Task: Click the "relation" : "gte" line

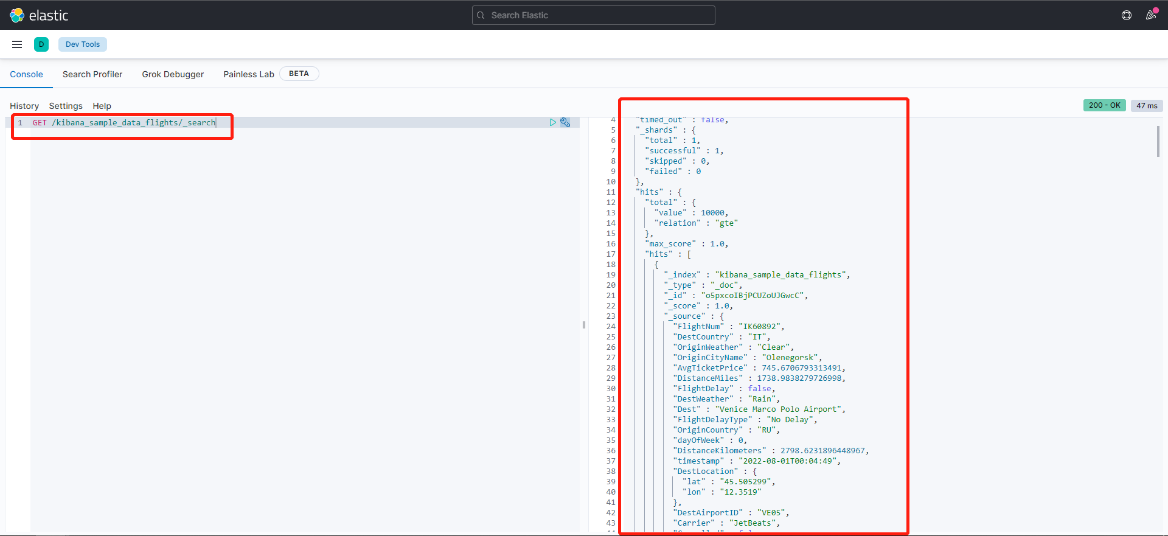Action: (x=696, y=223)
